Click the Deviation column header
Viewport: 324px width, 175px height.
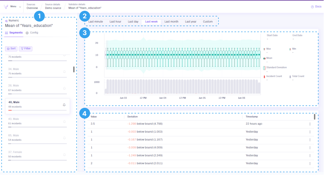[x=132, y=116]
